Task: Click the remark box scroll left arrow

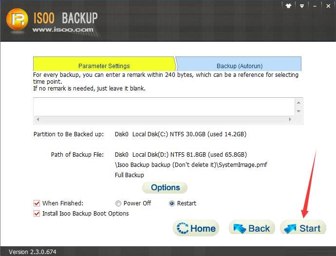Action: click(38, 119)
